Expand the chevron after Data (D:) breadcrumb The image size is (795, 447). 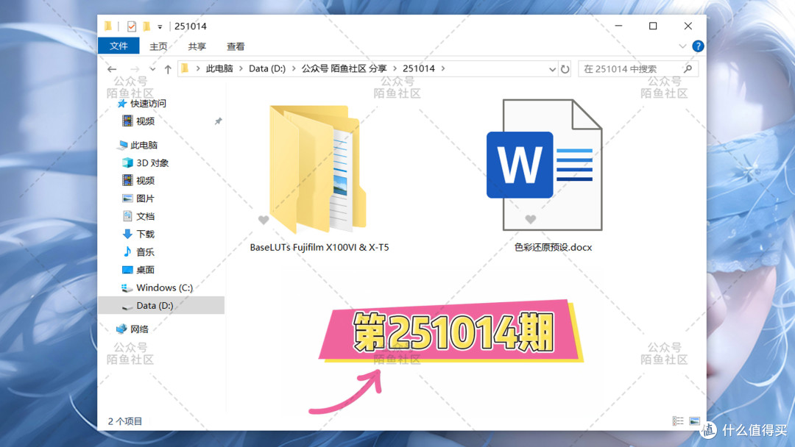click(294, 68)
